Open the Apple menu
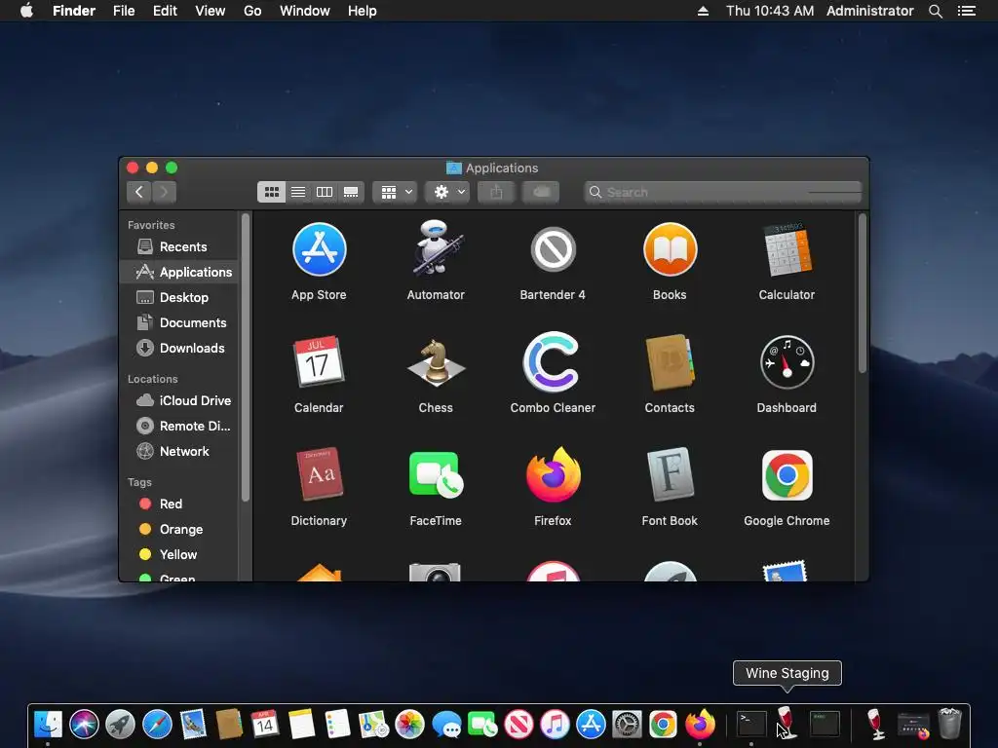998x748 pixels. (x=26, y=11)
